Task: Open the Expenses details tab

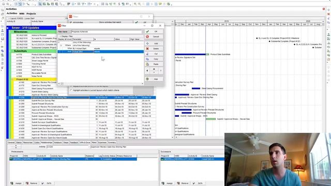Action: 102,143
